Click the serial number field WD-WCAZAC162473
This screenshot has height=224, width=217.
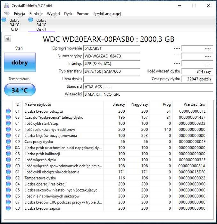(112, 56)
